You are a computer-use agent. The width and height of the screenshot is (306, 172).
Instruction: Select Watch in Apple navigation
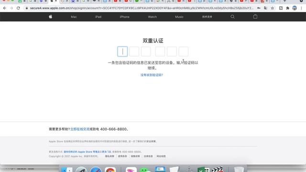[152, 17]
